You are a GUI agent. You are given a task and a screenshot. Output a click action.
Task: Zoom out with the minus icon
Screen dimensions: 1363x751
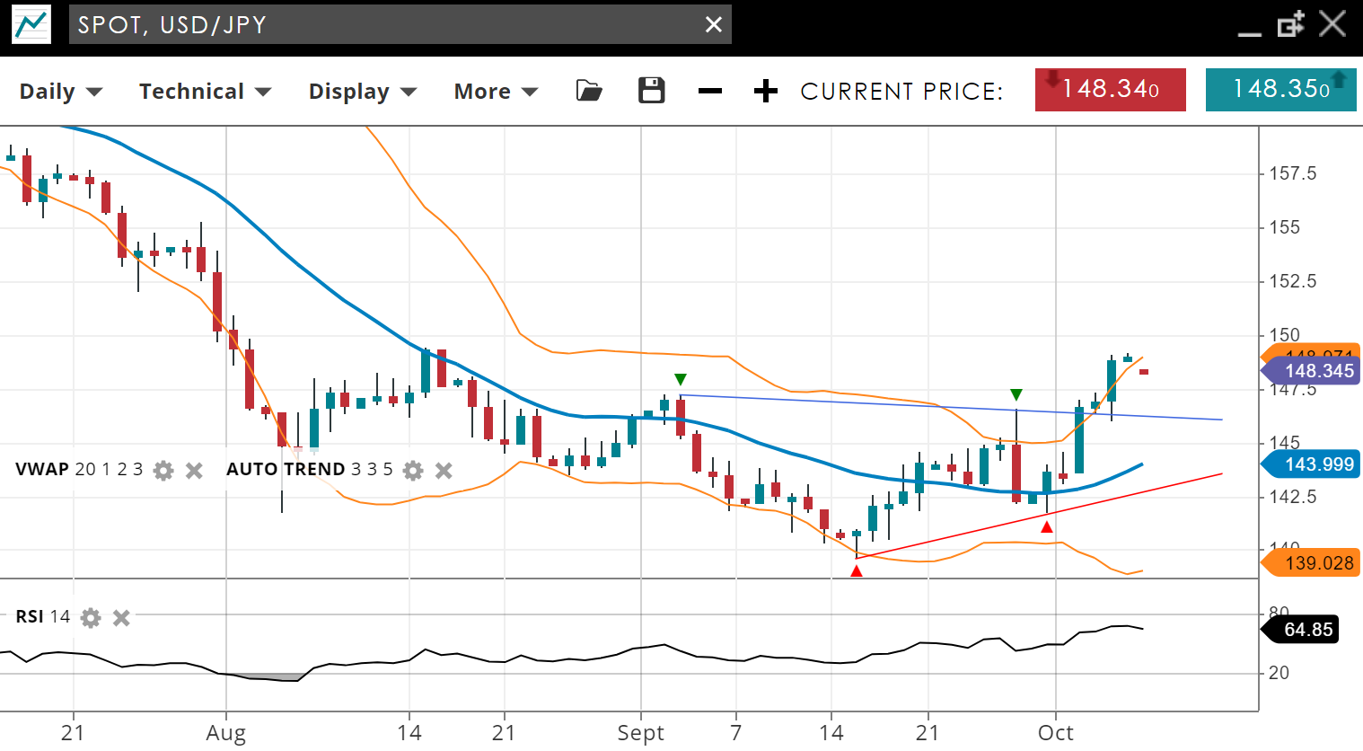pos(710,91)
